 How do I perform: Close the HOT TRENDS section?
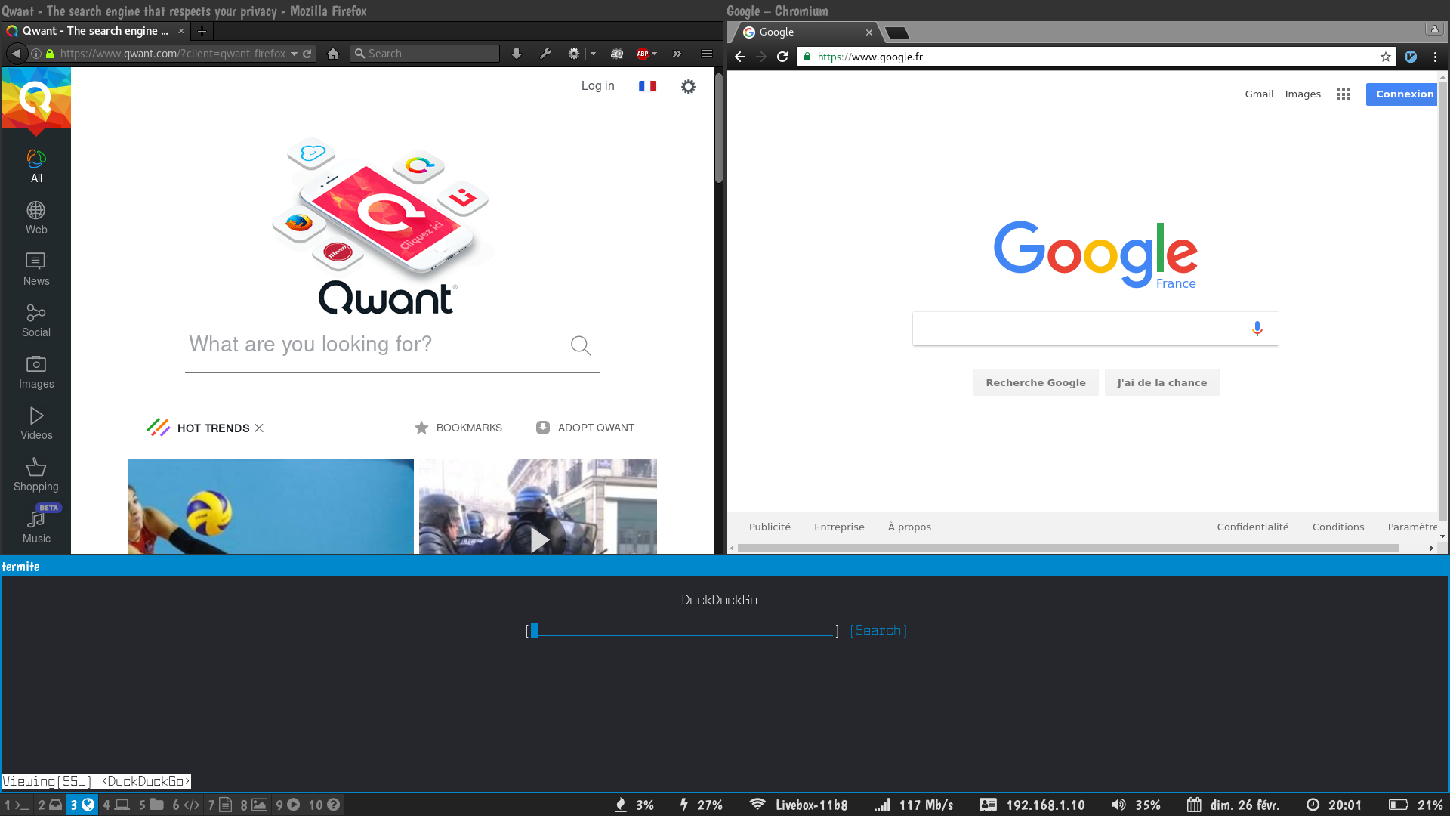tap(259, 428)
